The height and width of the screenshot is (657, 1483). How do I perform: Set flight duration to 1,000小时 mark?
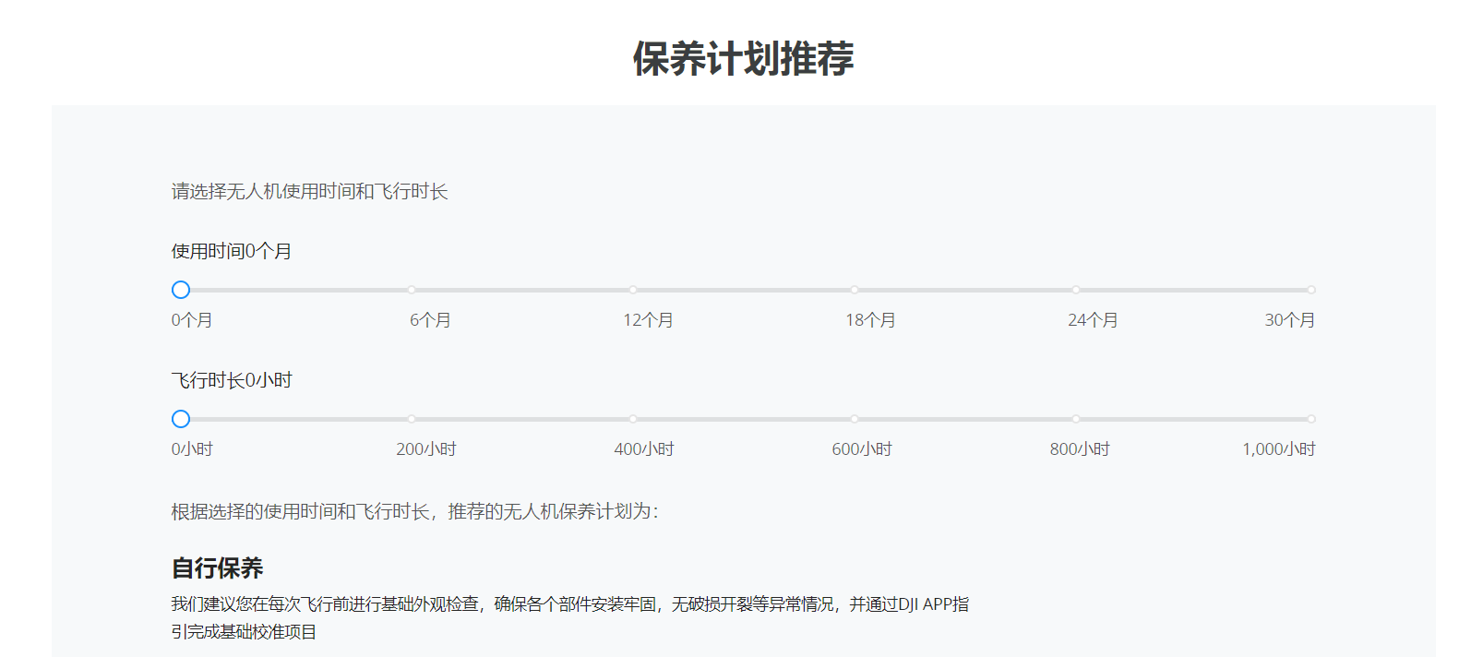click(x=1310, y=419)
